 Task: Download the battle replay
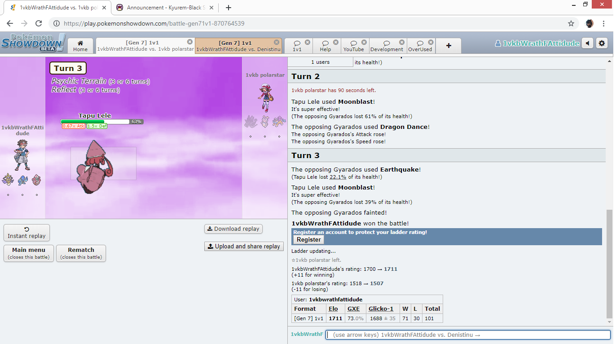coord(233,229)
